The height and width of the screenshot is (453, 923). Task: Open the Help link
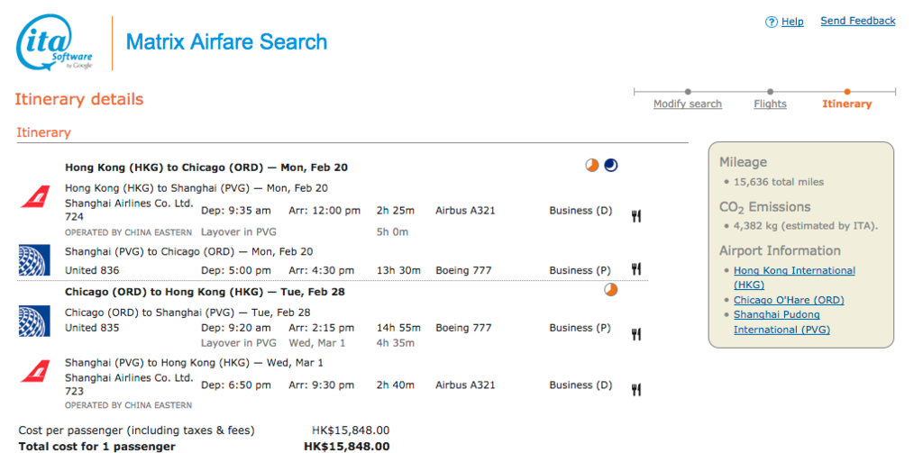(792, 22)
